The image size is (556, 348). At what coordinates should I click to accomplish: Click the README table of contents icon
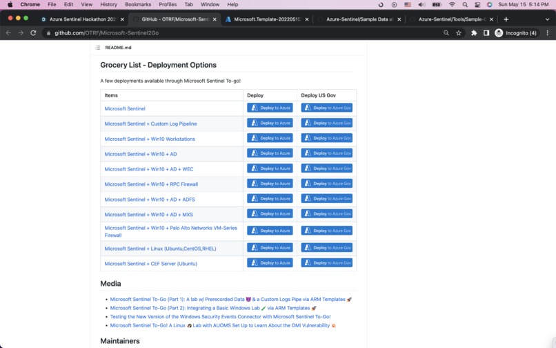tap(98, 48)
